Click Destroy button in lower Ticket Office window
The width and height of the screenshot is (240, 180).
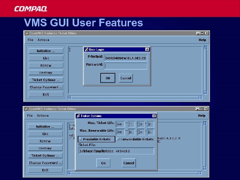(45, 148)
